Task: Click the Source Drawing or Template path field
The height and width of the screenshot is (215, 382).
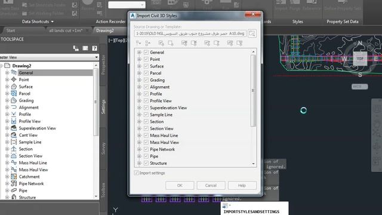Action: click(190, 33)
